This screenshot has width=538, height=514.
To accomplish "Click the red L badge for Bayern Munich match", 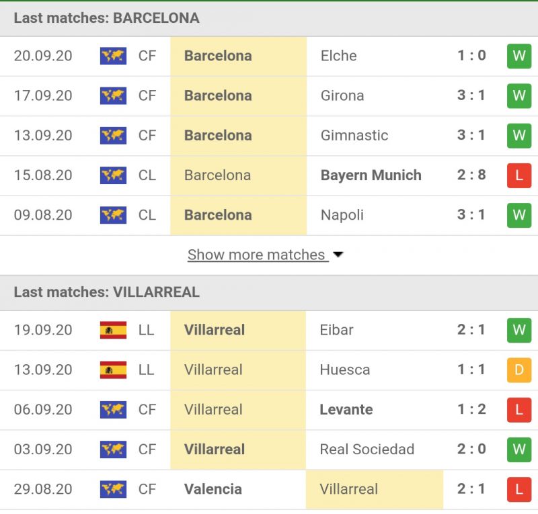I will (518, 175).
